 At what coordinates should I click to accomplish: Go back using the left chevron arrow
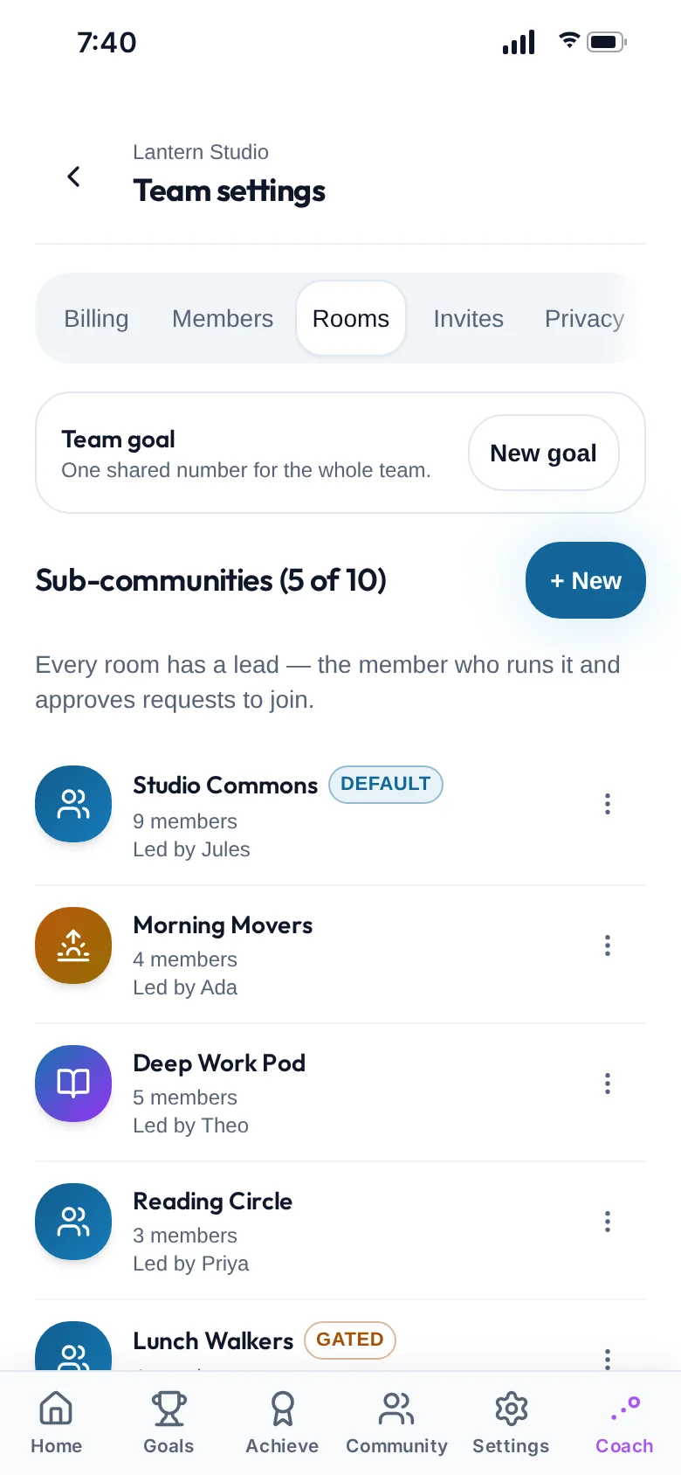(73, 177)
